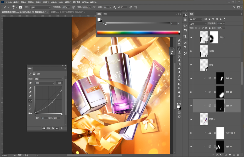The height and width of the screenshot is (157, 244).
Task: Click the 输入 input value field
Action: click(44, 118)
